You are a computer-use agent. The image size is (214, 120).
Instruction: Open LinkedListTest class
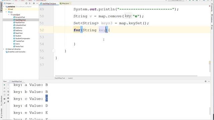20,25
